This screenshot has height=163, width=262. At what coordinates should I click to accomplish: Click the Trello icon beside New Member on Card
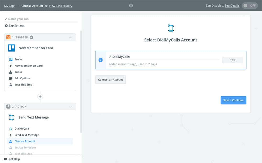pos(11,48)
